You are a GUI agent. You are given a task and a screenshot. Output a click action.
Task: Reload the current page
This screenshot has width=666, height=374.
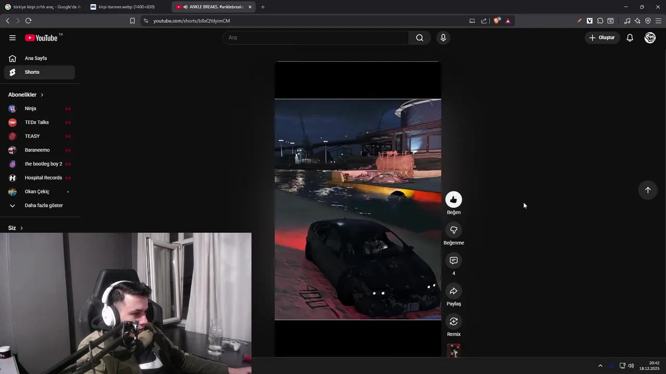pos(28,21)
